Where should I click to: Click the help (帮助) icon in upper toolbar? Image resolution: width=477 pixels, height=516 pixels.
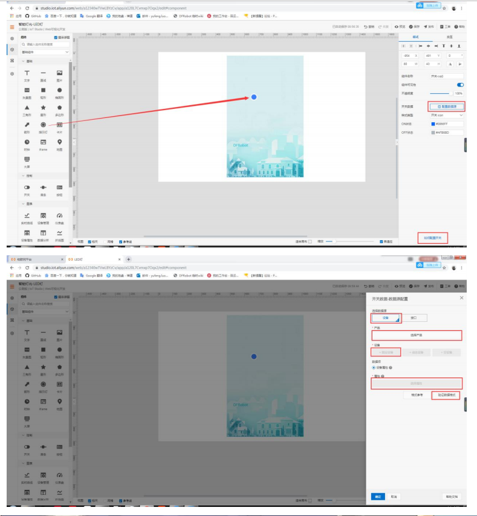tap(456, 27)
